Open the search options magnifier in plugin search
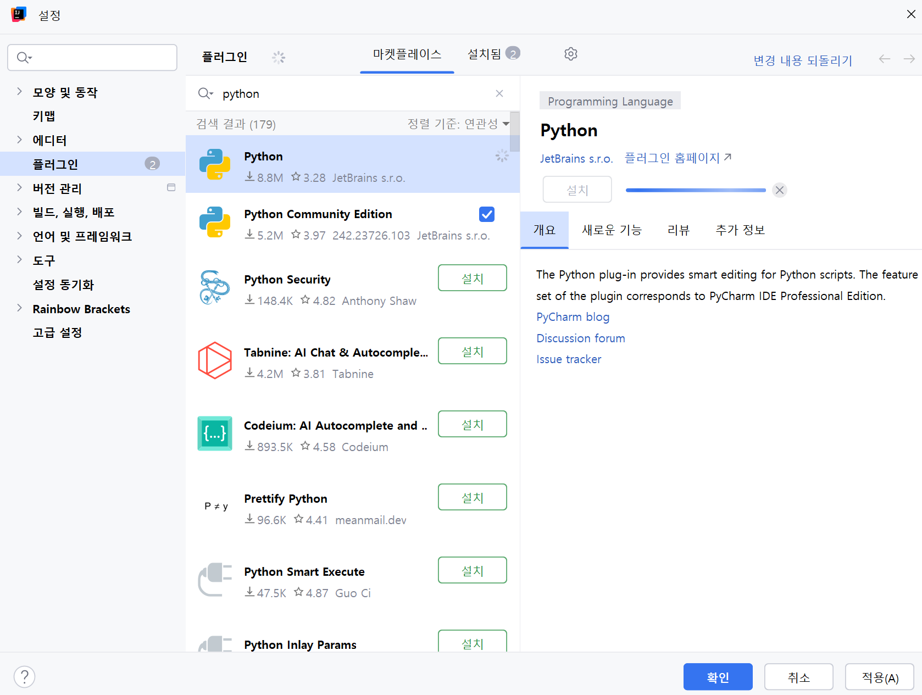Image resolution: width=922 pixels, height=695 pixels. (205, 93)
